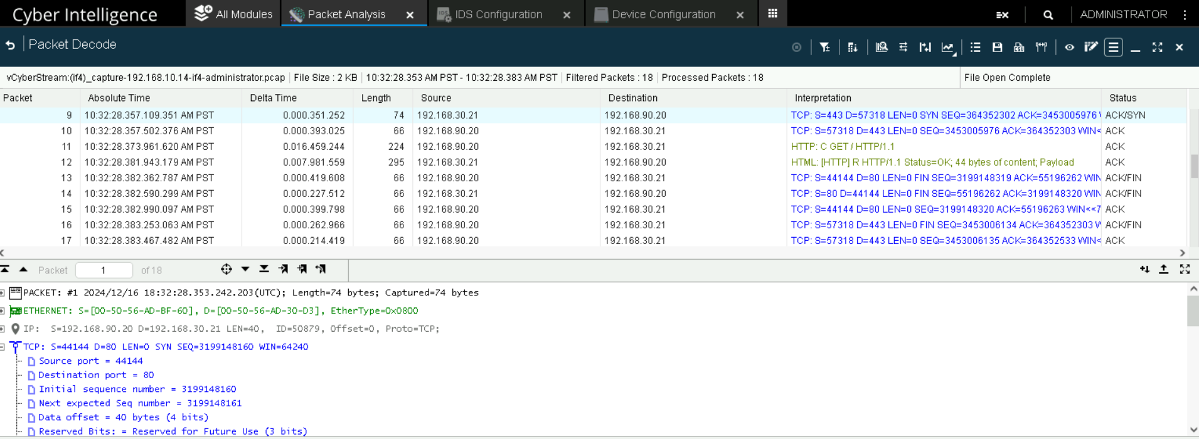Jump to last packet icon
This screenshot has width=1199, height=439.
(x=264, y=269)
